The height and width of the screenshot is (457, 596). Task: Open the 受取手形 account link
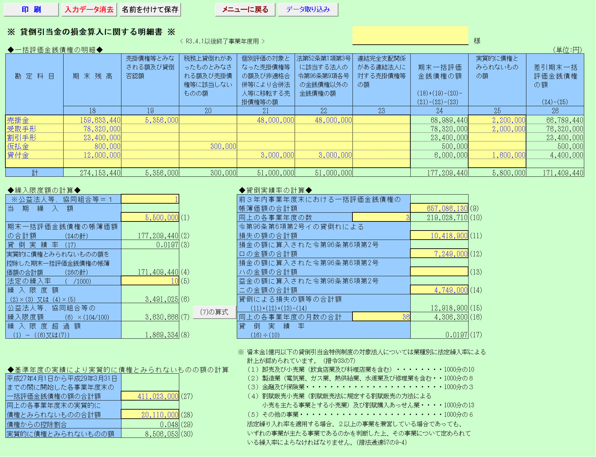[22, 129]
